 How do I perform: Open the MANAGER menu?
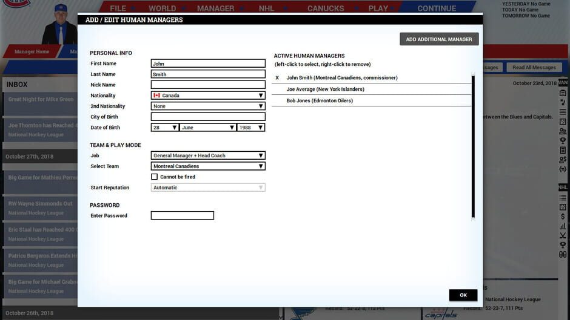point(215,8)
